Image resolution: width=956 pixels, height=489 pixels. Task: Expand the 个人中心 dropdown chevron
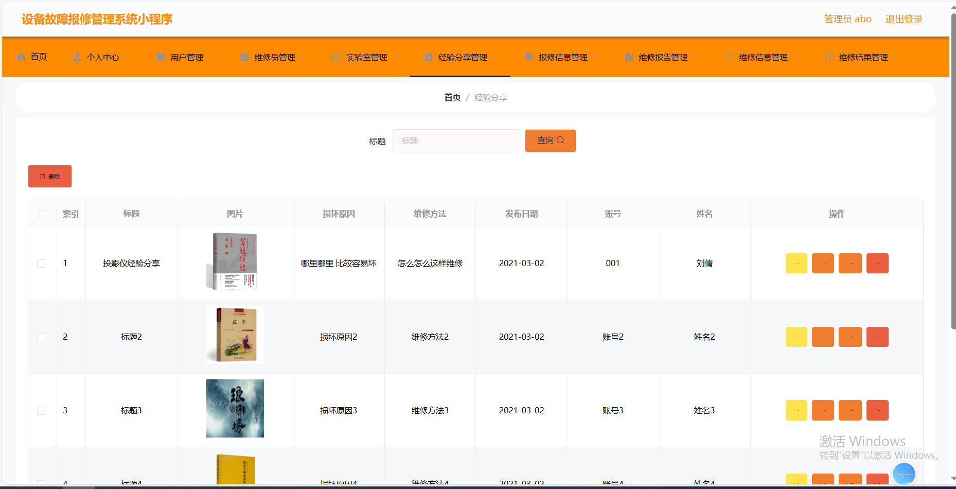pyautogui.click(x=127, y=56)
